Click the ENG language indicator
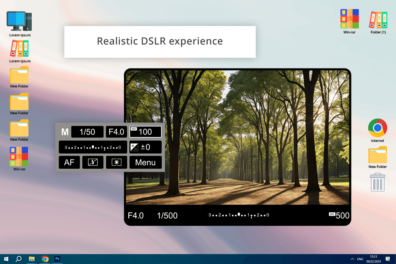Image resolution: width=396 pixels, height=264 pixels. pyautogui.click(x=360, y=259)
